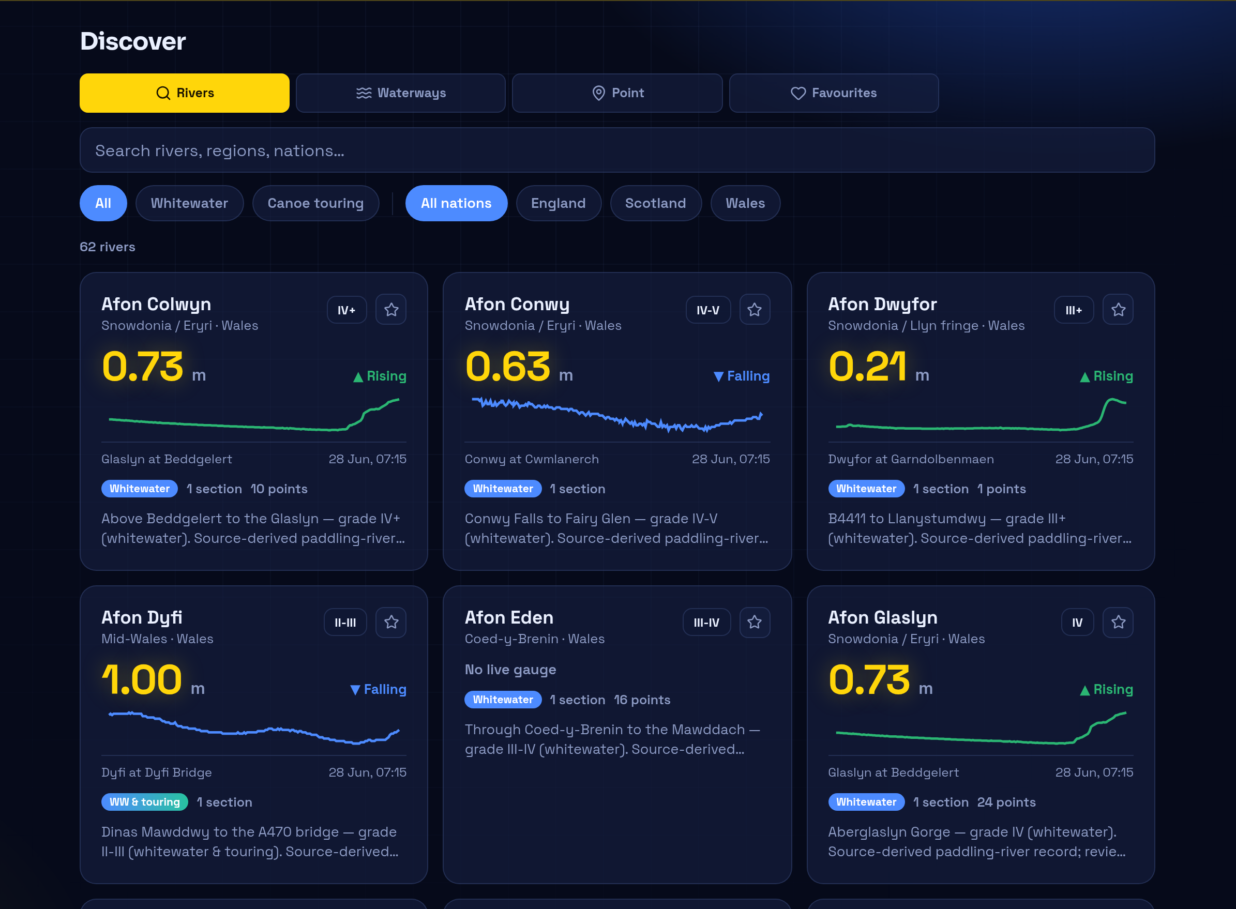
Task: Filter rivers to England
Action: (558, 204)
